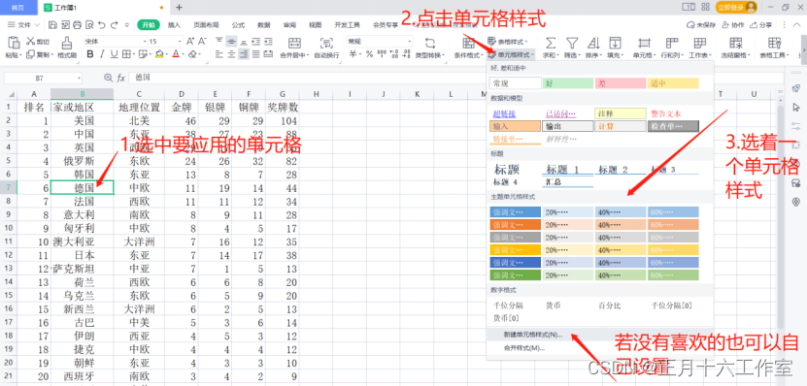Add a new document tab with plus
Viewport: 807px width, 386px height.
pos(179,7)
